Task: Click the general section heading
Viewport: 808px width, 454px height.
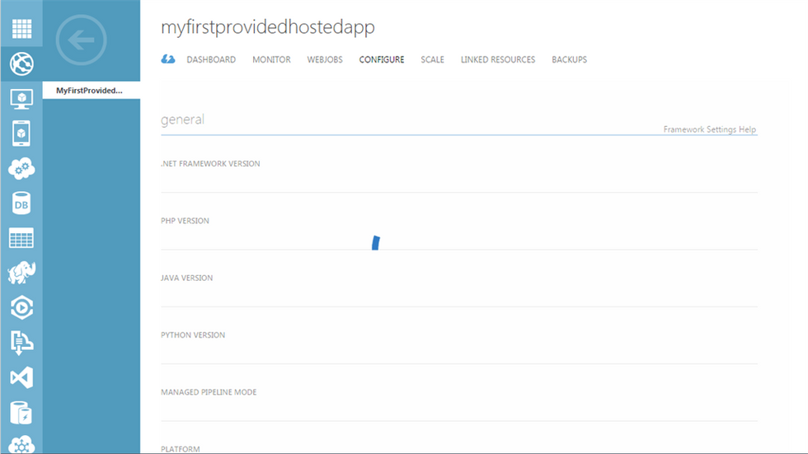Action: (182, 119)
